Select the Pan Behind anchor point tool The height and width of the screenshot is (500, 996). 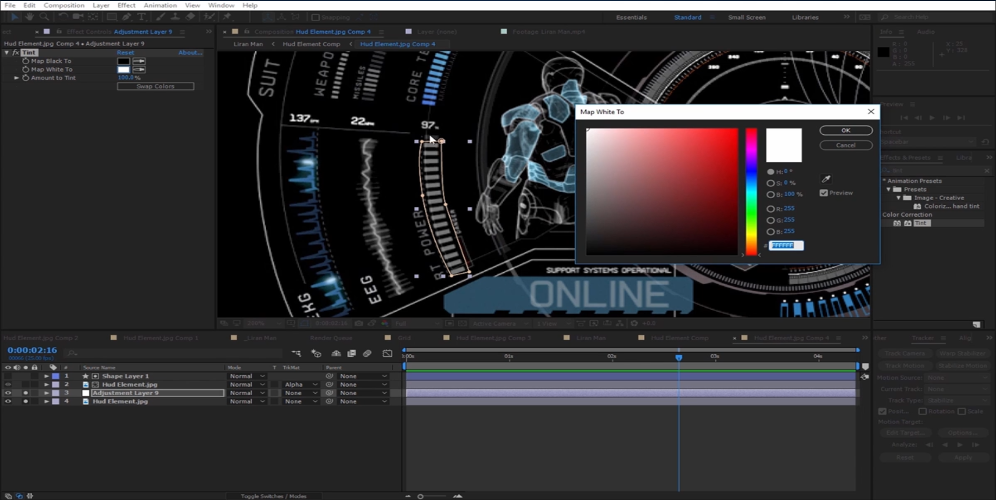(93, 17)
